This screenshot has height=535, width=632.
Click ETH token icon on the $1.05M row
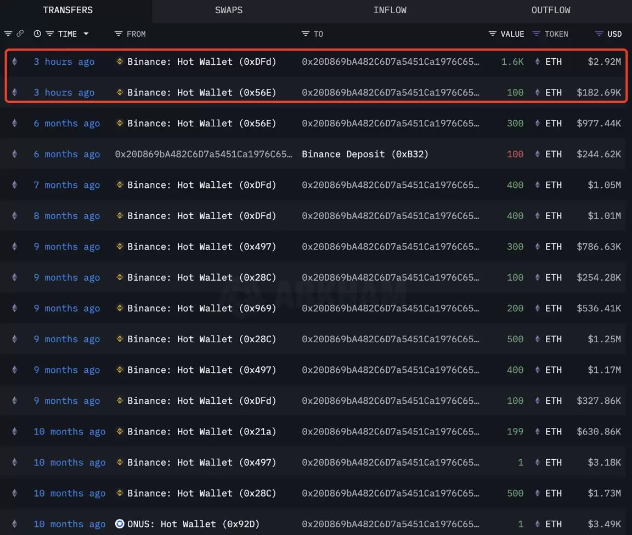pyautogui.click(x=537, y=185)
